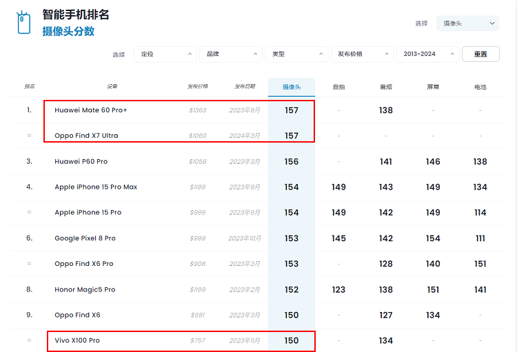The height and width of the screenshot is (352, 517).
Task: Switch to the 屏幕 column tab
Action: pos(433,87)
